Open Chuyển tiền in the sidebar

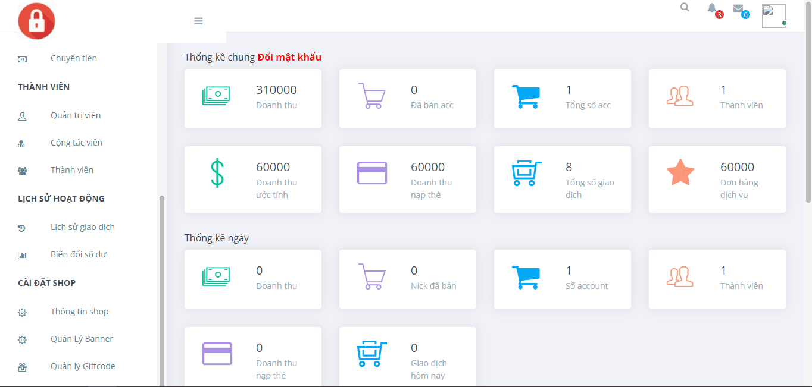click(x=74, y=58)
